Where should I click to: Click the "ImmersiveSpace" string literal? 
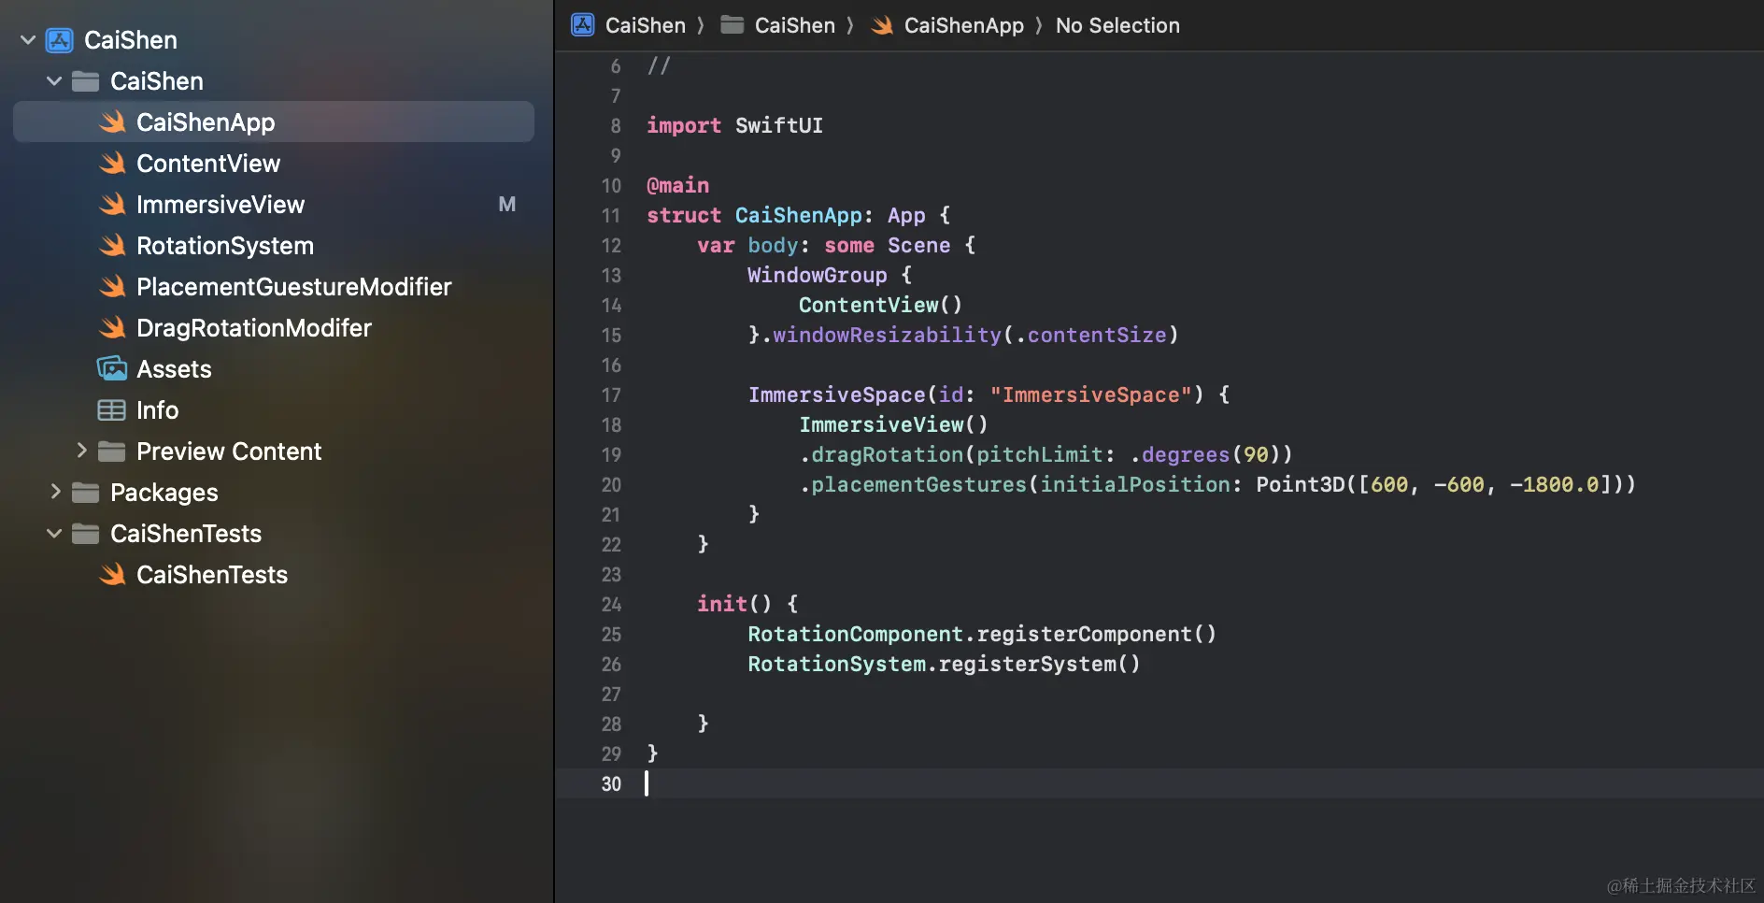tap(1091, 395)
